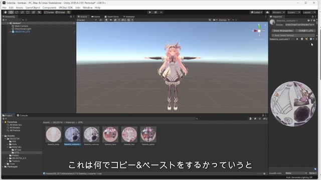Image resolution: width=321 pixels, height=180 pixels.
Task: Open the Account dropdown
Action: tap(278, 12)
